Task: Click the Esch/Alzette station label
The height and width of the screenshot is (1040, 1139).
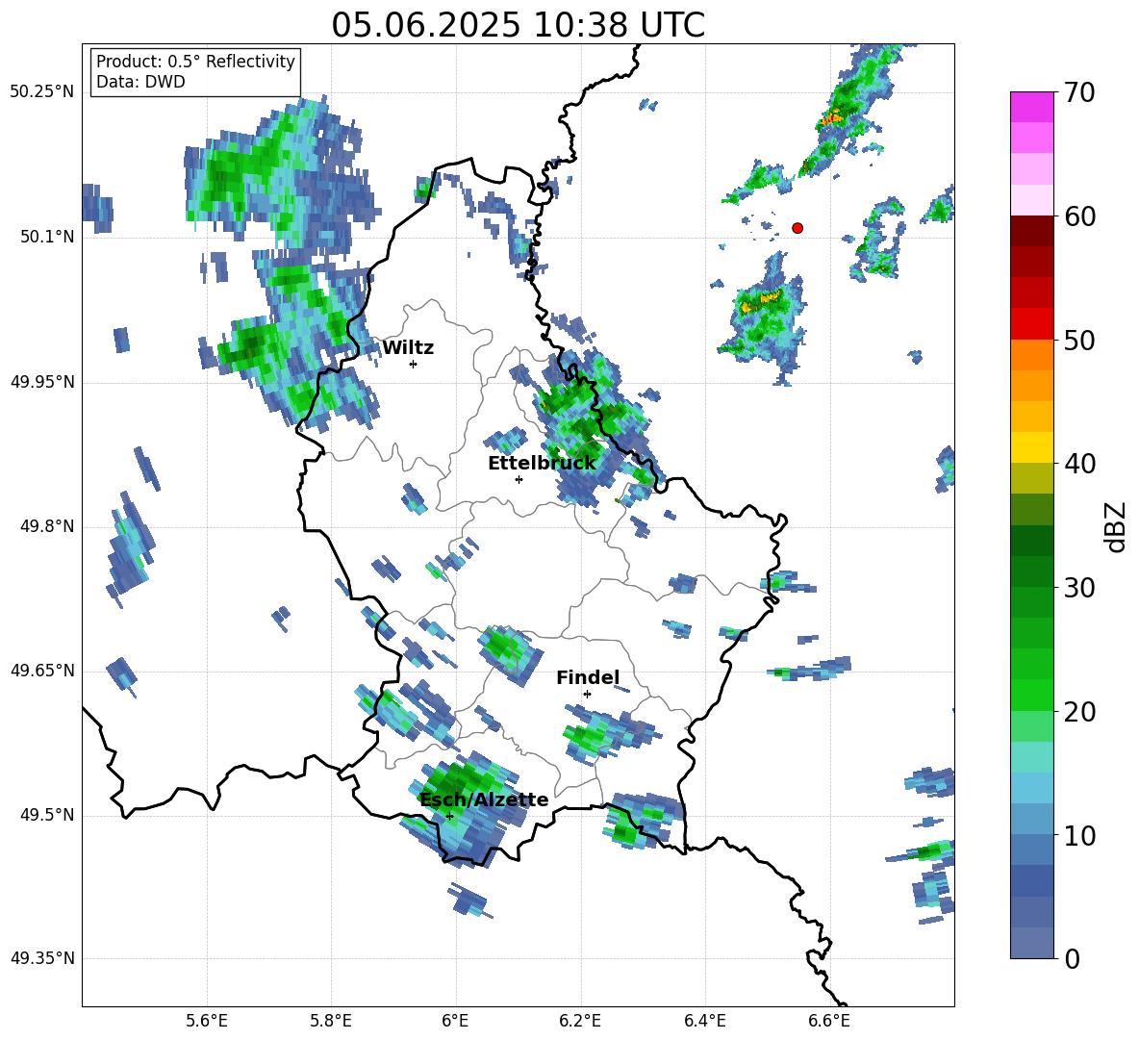Action: (484, 799)
